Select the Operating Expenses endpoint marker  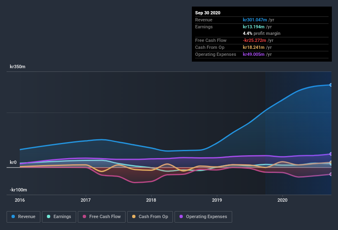tap(331, 154)
